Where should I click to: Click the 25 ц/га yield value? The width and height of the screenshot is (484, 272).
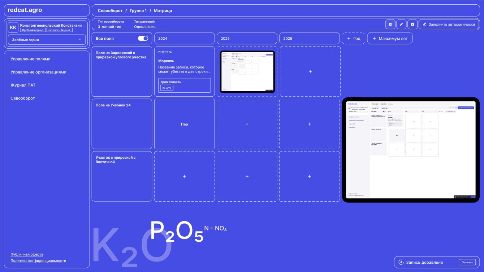pos(167,88)
